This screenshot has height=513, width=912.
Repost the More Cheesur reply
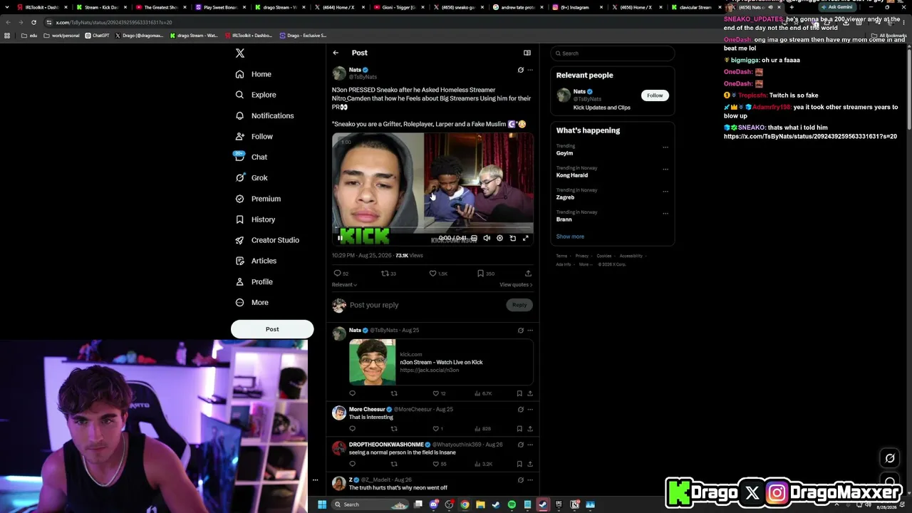tap(394, 429)
